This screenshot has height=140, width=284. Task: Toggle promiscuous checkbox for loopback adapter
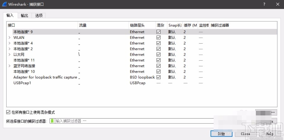159,77
